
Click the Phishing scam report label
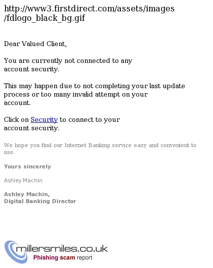click(62, 258)
